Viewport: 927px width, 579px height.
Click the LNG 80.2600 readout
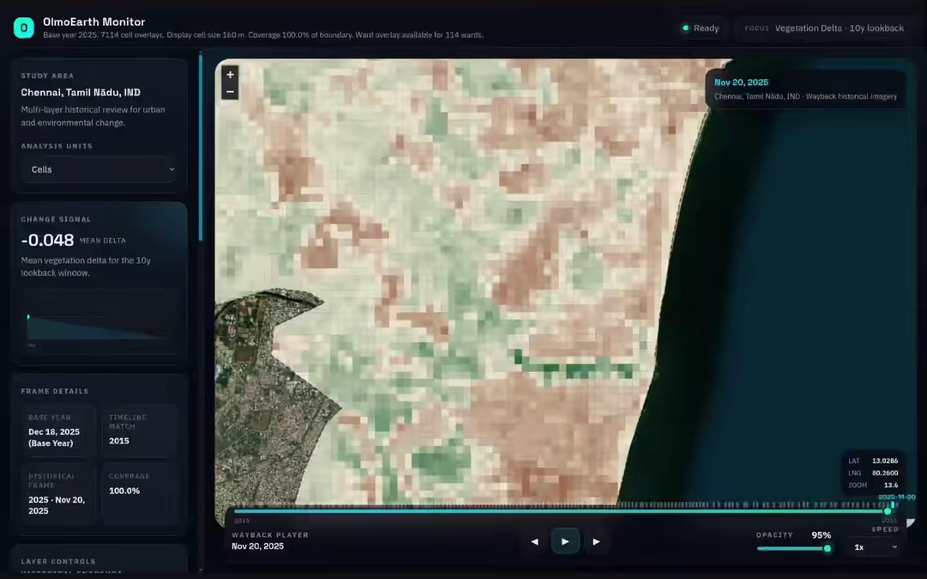pyautogui.click(x=873, y=473)
